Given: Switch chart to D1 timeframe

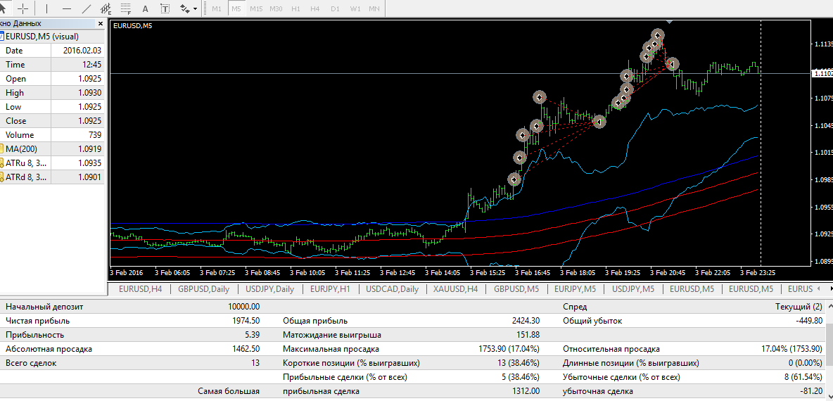Looking at the screenshot, I should pyautogui.click(x=335, y=9).
